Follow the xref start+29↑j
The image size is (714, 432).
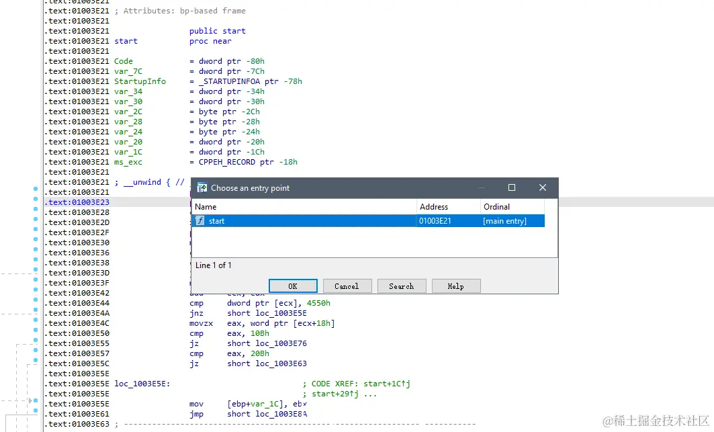pyautogui.click(x=335, y=394)
